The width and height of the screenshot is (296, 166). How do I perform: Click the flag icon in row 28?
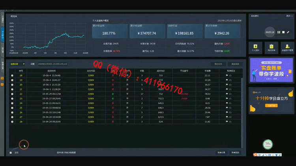[227, 122]
